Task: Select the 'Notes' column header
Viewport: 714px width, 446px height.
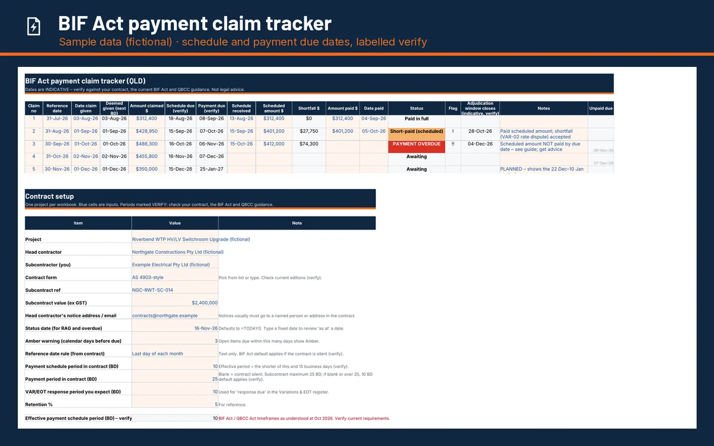Action: [x=544, y=108]
